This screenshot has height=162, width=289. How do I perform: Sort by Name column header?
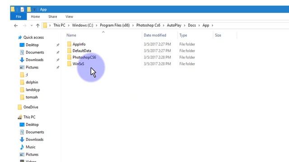click(x=71, y=35)
